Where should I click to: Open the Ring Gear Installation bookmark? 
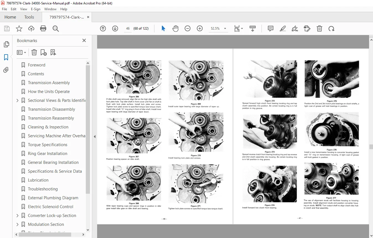[x=48, y=154]
